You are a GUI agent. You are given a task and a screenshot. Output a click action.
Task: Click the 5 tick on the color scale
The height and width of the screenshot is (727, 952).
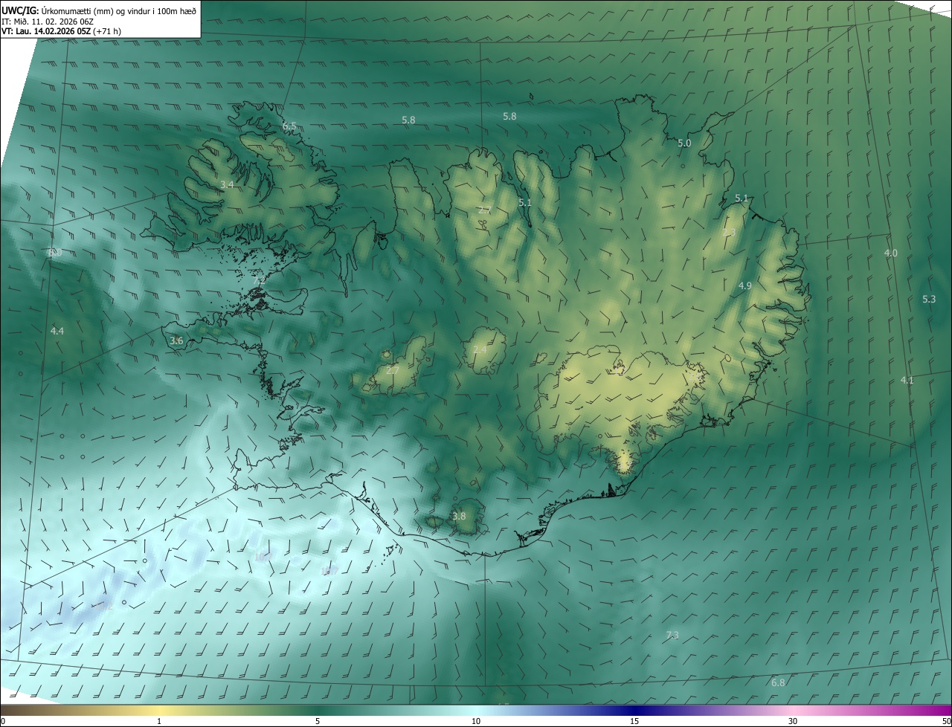318,721
